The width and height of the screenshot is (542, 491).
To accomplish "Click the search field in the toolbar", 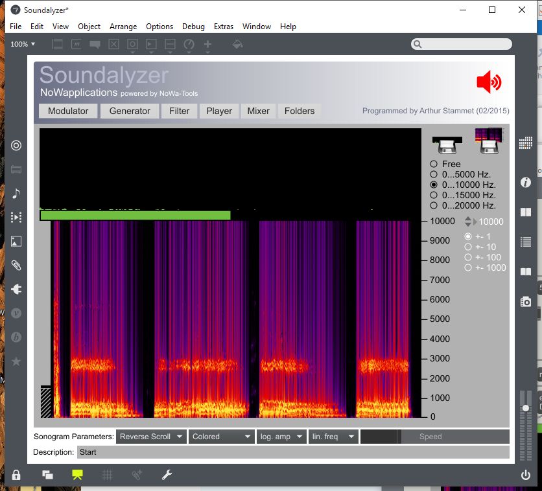I will click(462, 44).
